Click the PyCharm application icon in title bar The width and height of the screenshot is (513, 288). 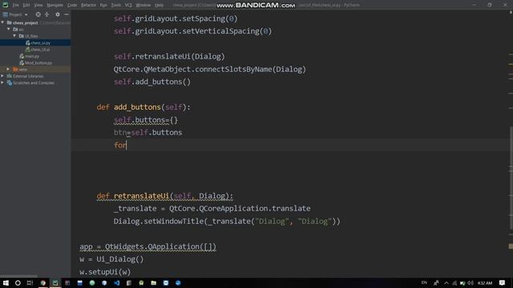tap(6, 5)
